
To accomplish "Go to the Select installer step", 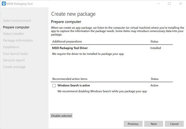I will 13,34.
